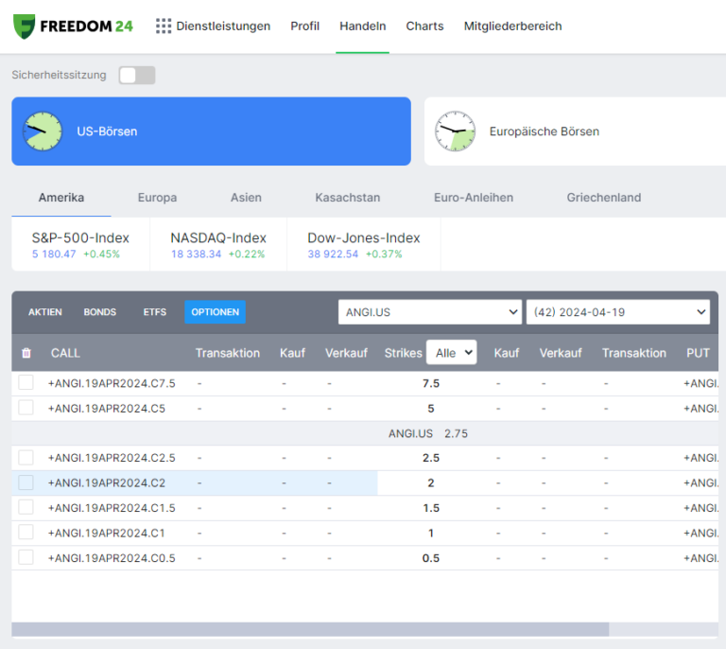Viewport: 726px width, 649px height.
Task: Select the Europäische Börsen exchange card
Action: (x=575, y=132)
